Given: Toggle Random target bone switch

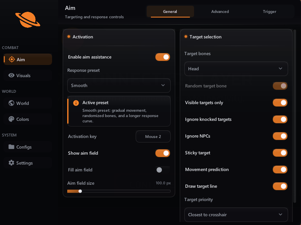Looking at the screenshot, I should (280, 86).
